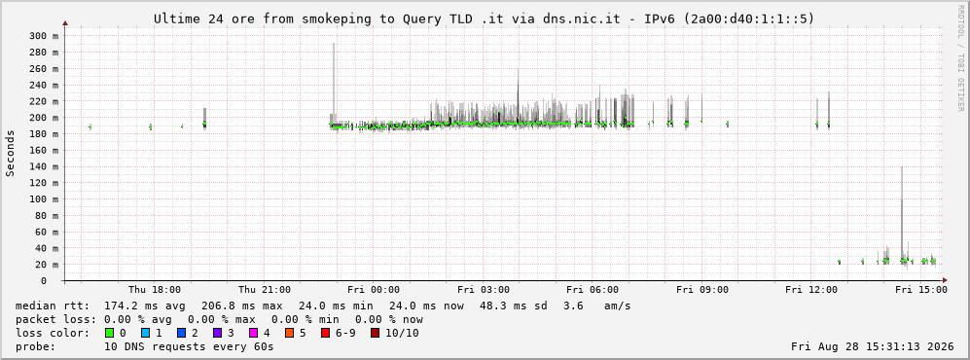Click the purple loss color 3 swatch
The height and width of the screenshot is (360, 970).
point(217,334)
